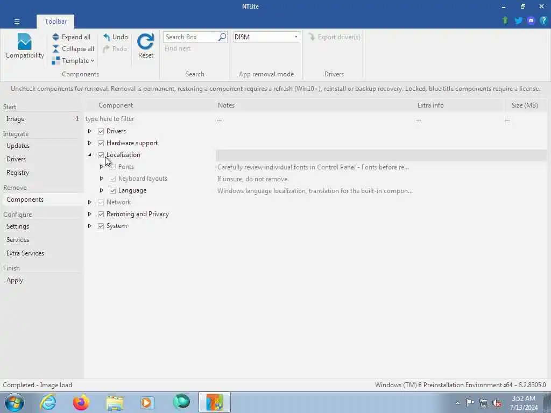Open Action Center flag icon
The image size is (551, 413).
pyautogui.click(x=470, y=402)
